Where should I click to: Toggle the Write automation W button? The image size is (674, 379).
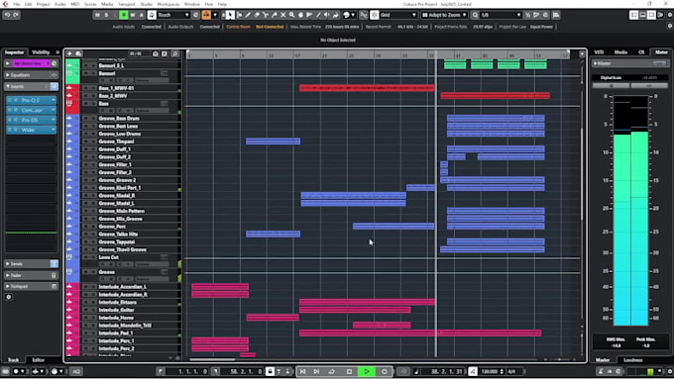(133, 15)
